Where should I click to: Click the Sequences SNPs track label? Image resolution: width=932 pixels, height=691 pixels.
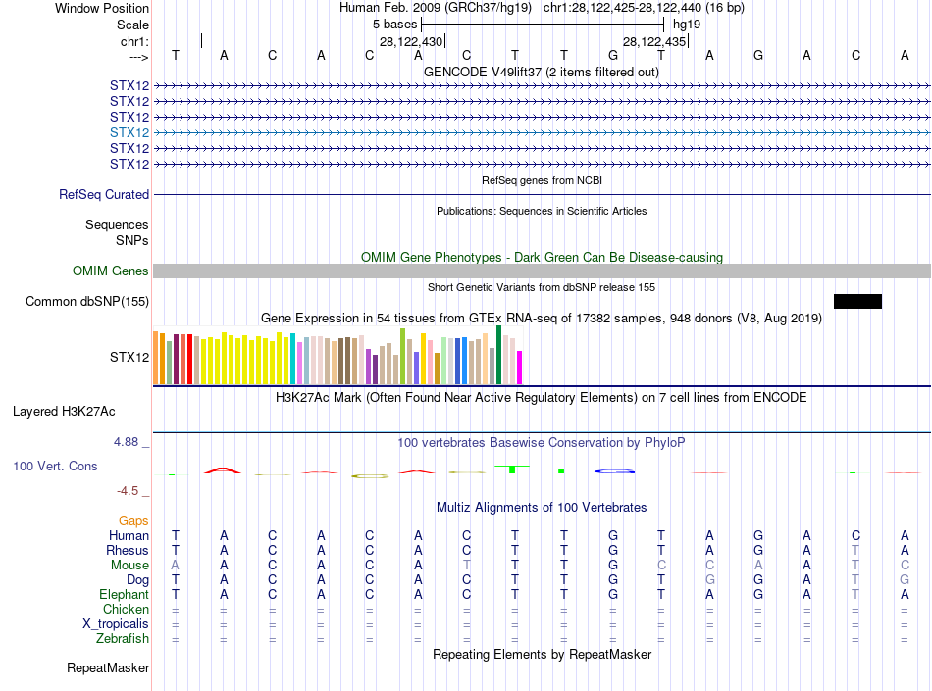pos(117,232)
